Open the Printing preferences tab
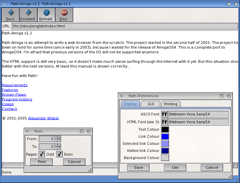The width and height of the screenshot is (240, 183). (171, 104)
